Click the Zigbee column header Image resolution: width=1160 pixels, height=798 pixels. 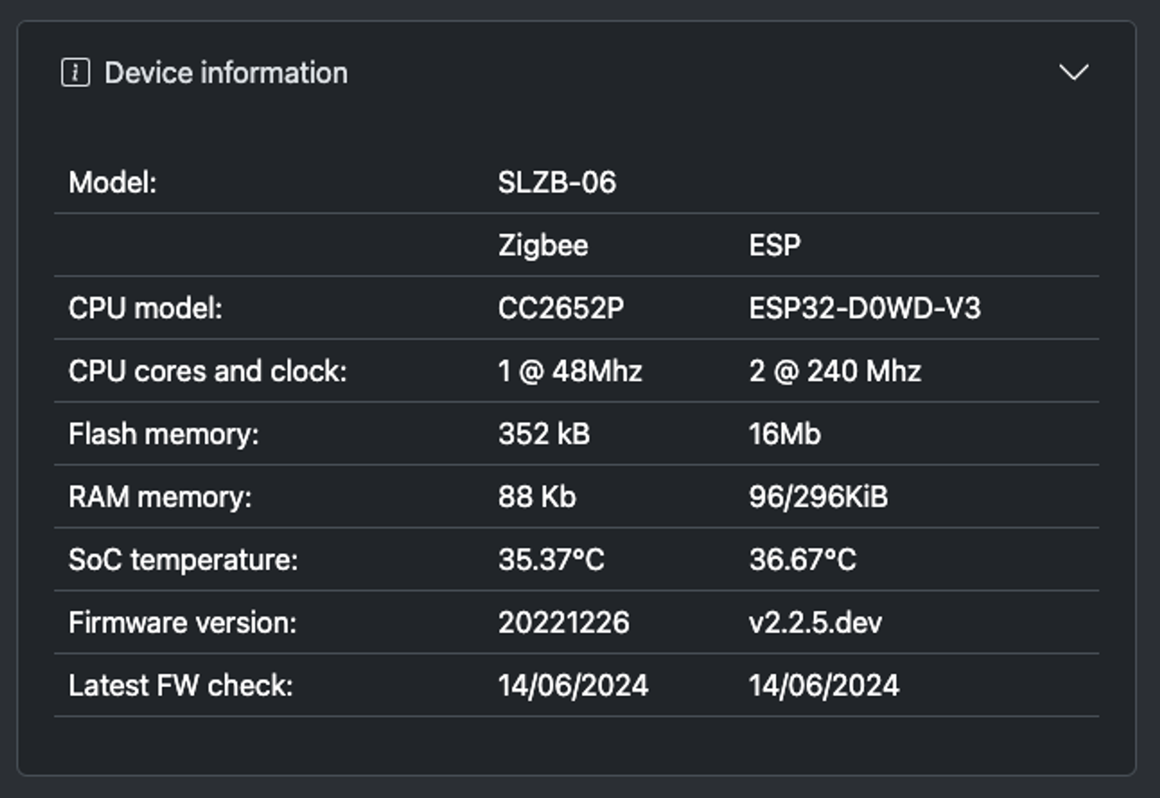pyautogui.click(x=543, y=245)
